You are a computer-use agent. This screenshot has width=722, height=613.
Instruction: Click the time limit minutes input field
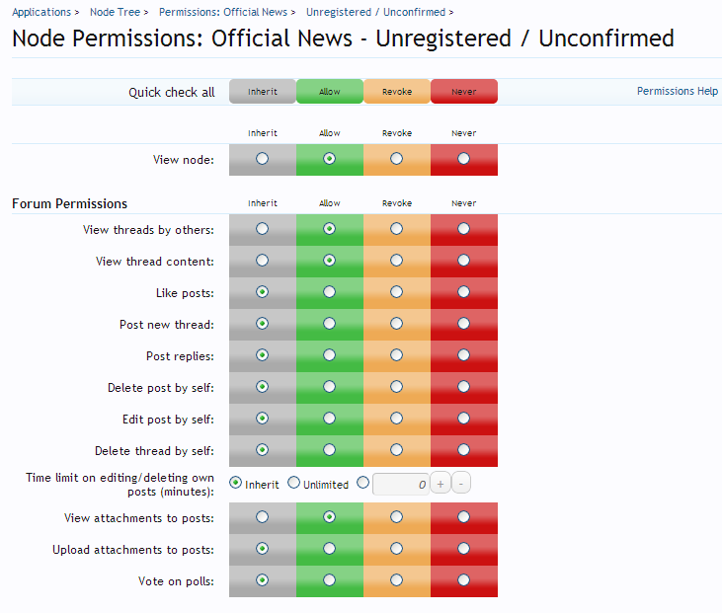401,484
